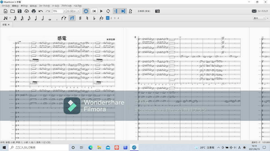Apply the natural accidental

tap(87, 18)
